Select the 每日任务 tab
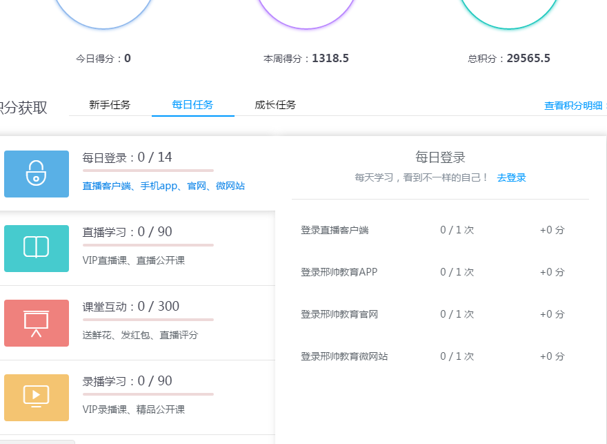This screenshot has width=607, height=444. coord(192,105)
